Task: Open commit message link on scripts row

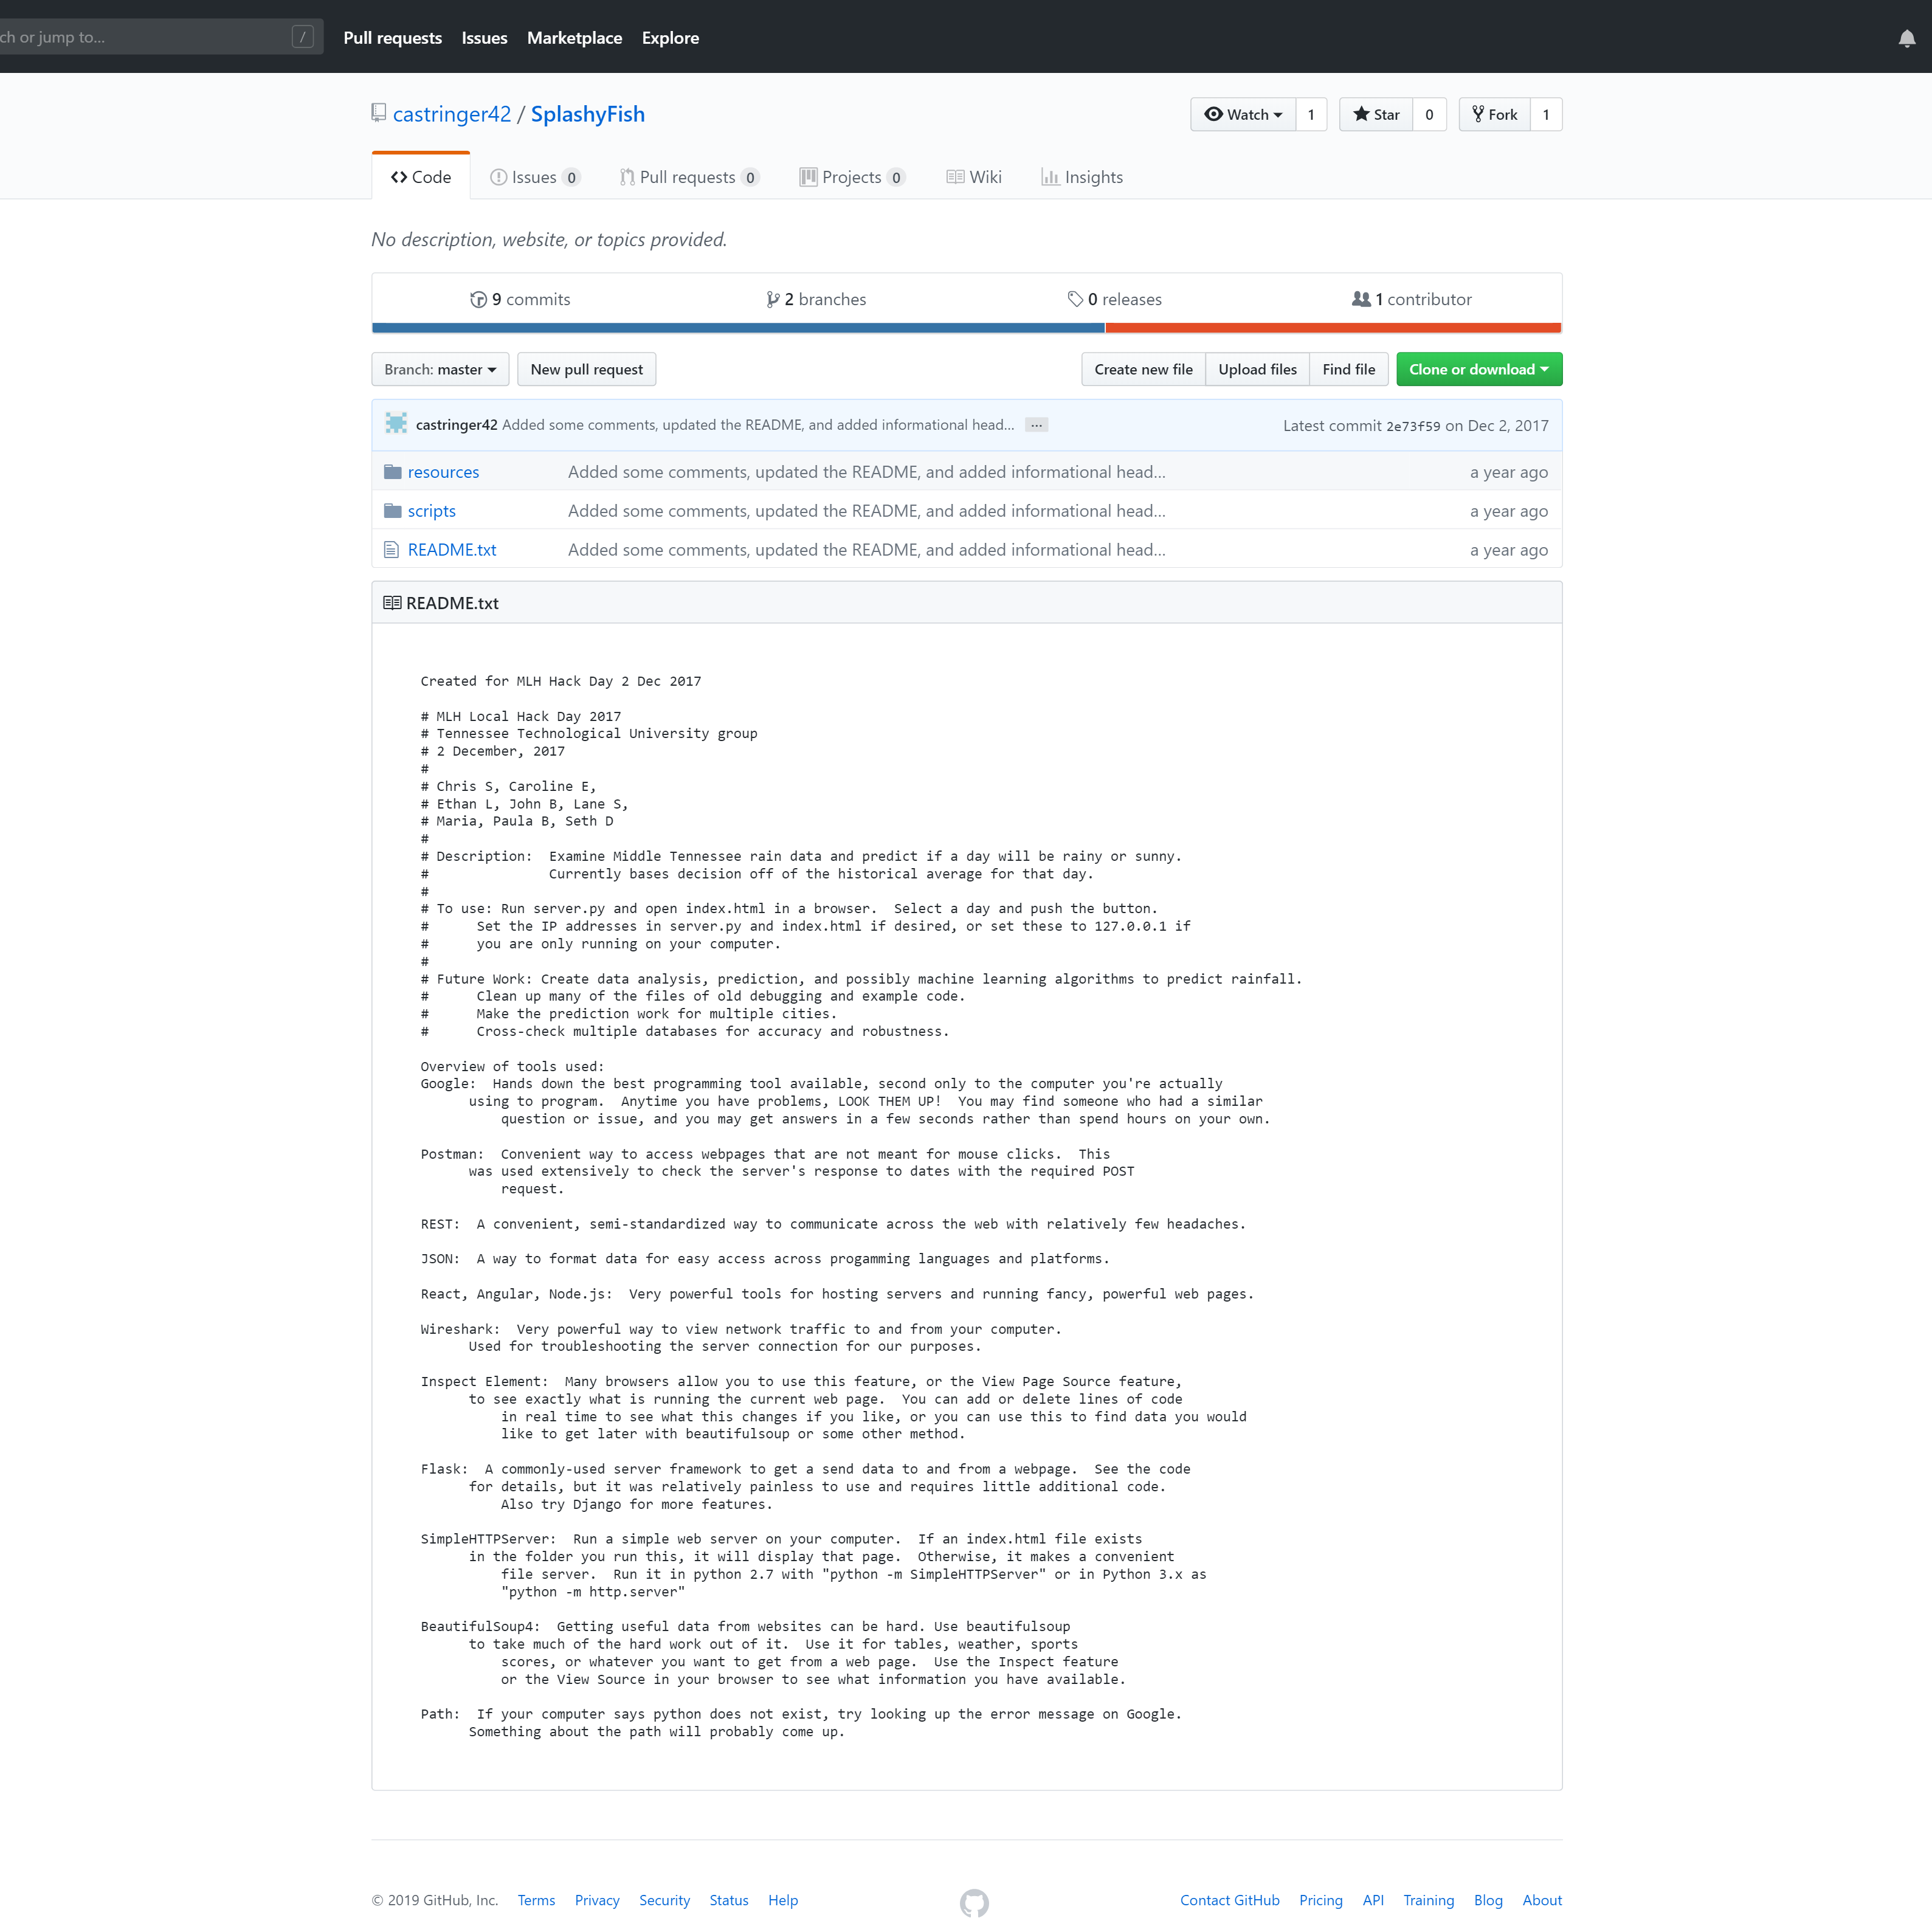Action: [x=867, y=511]
